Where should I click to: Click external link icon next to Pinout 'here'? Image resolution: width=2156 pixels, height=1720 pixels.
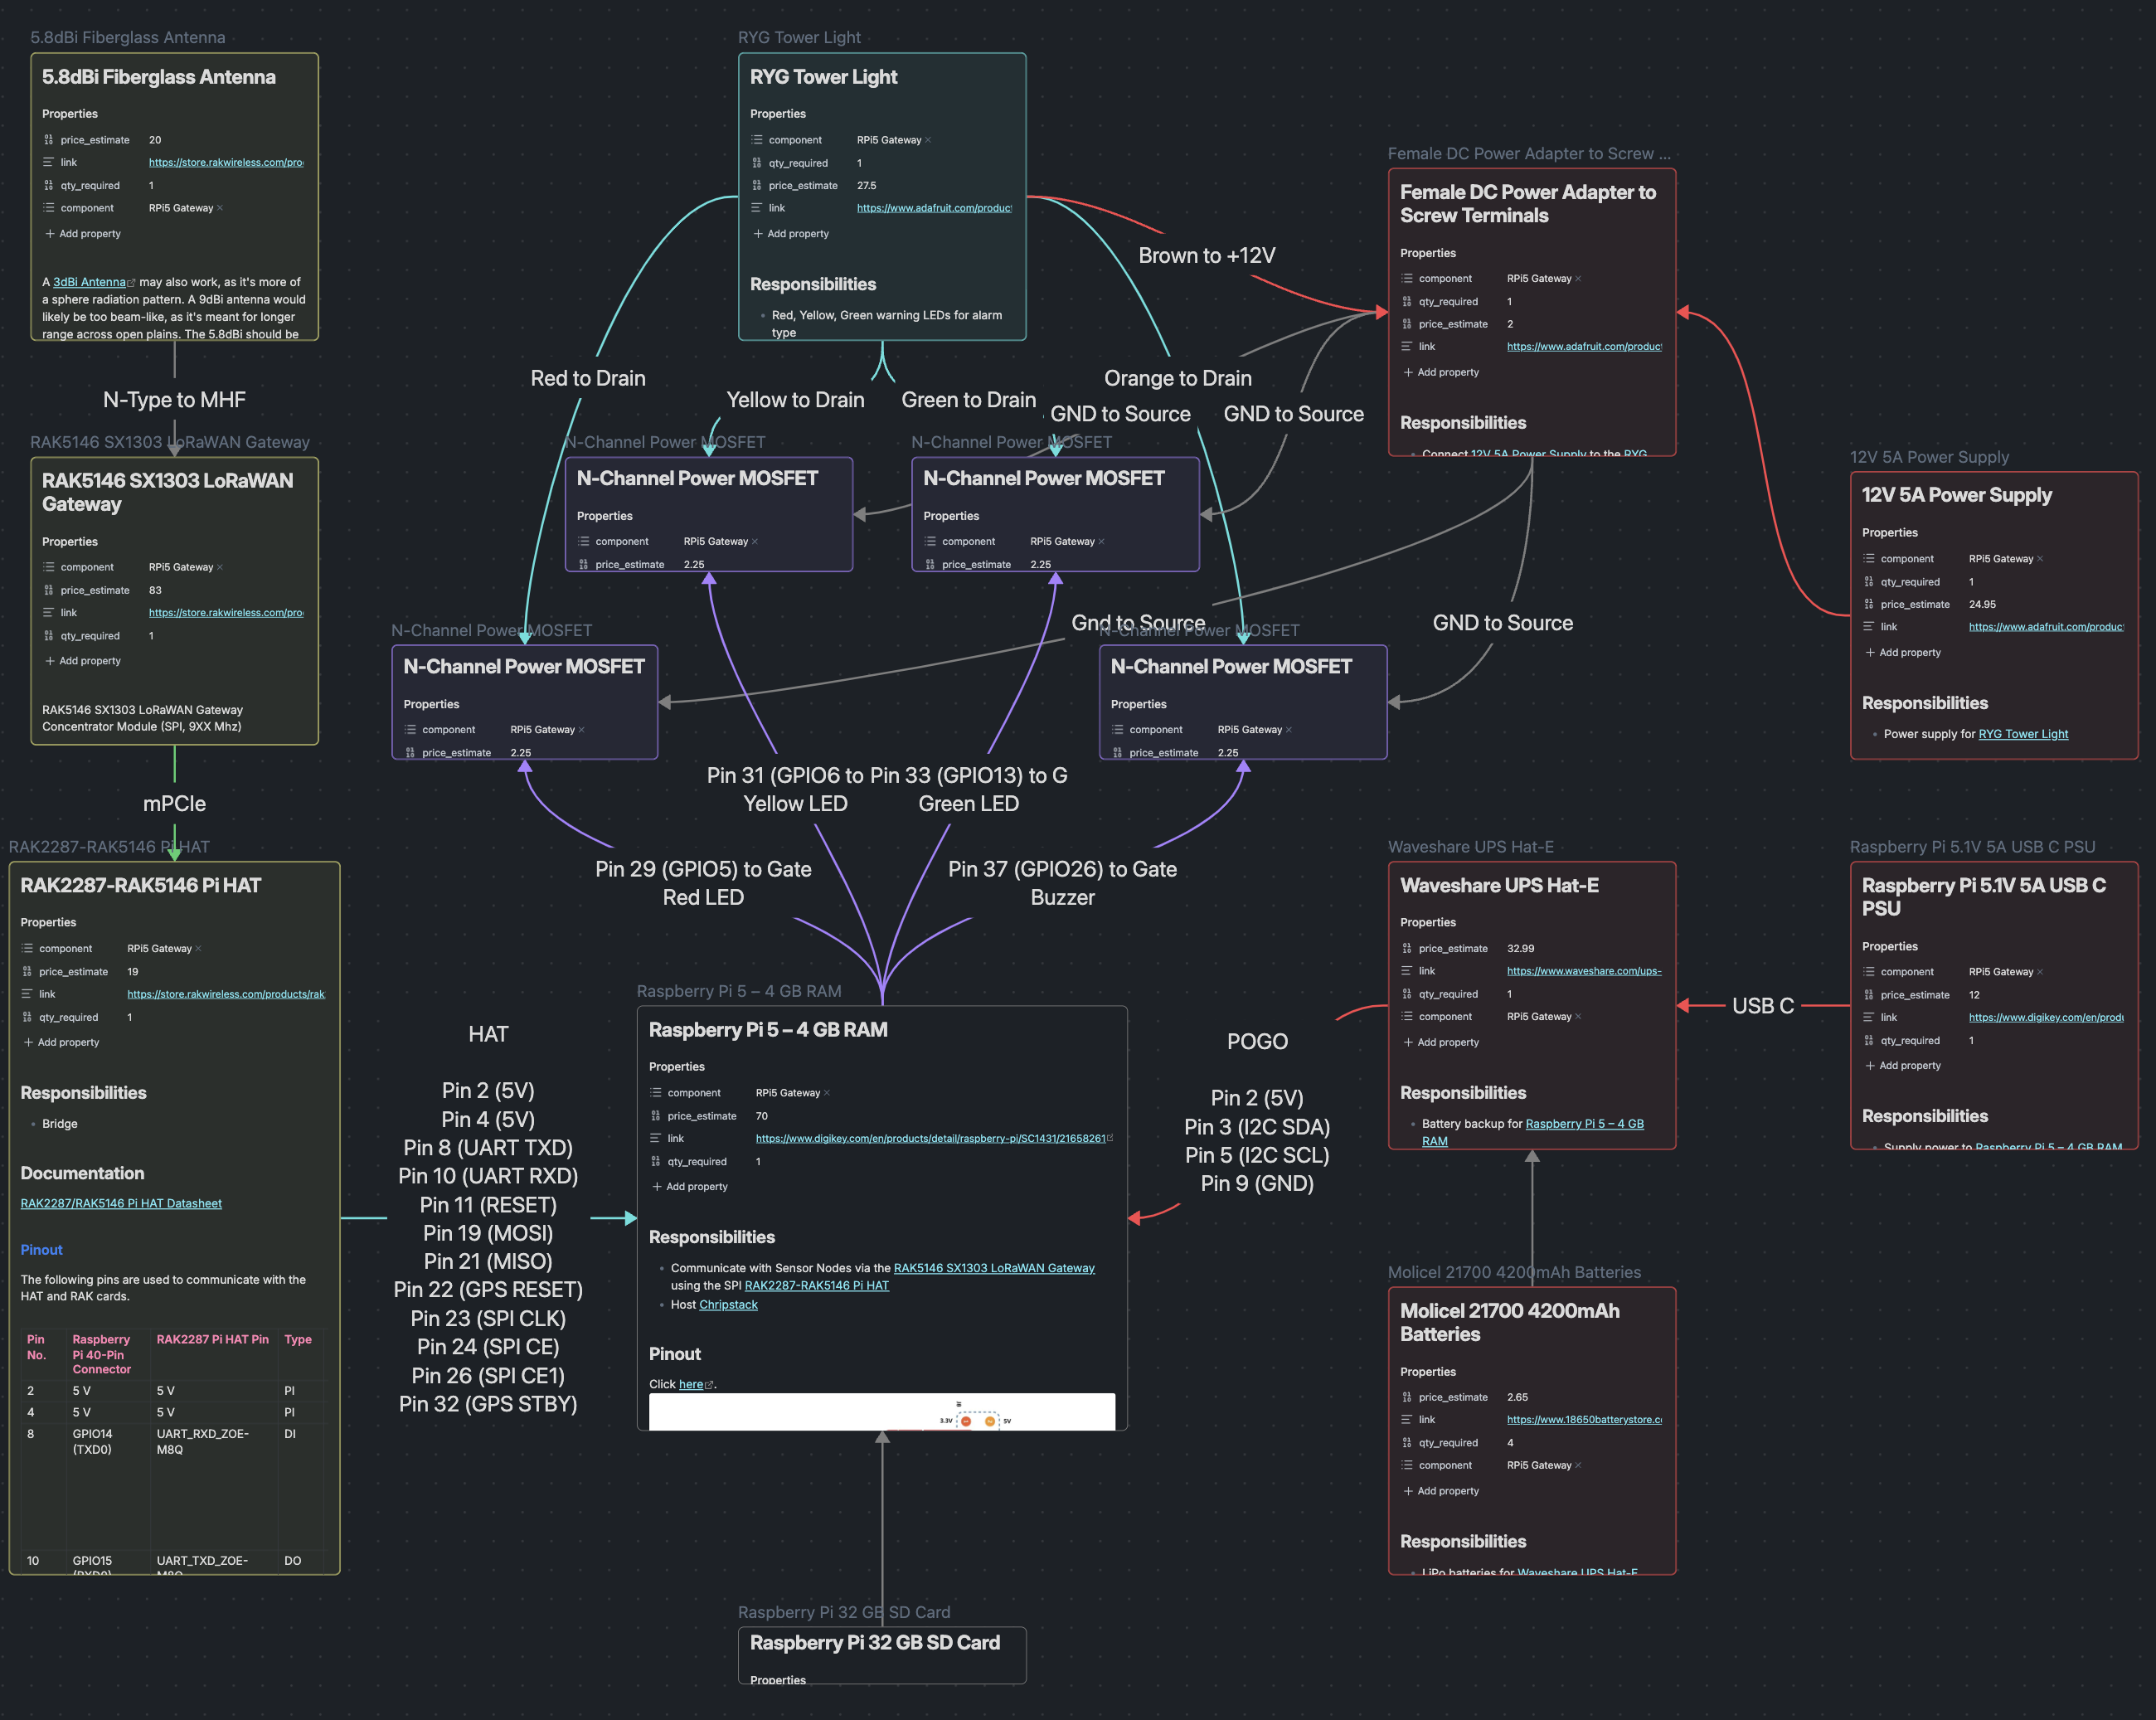[x=709, y=1385]
